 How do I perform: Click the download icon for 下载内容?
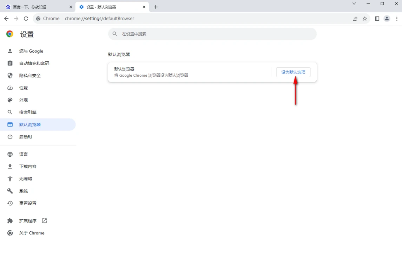pos(10,167)
